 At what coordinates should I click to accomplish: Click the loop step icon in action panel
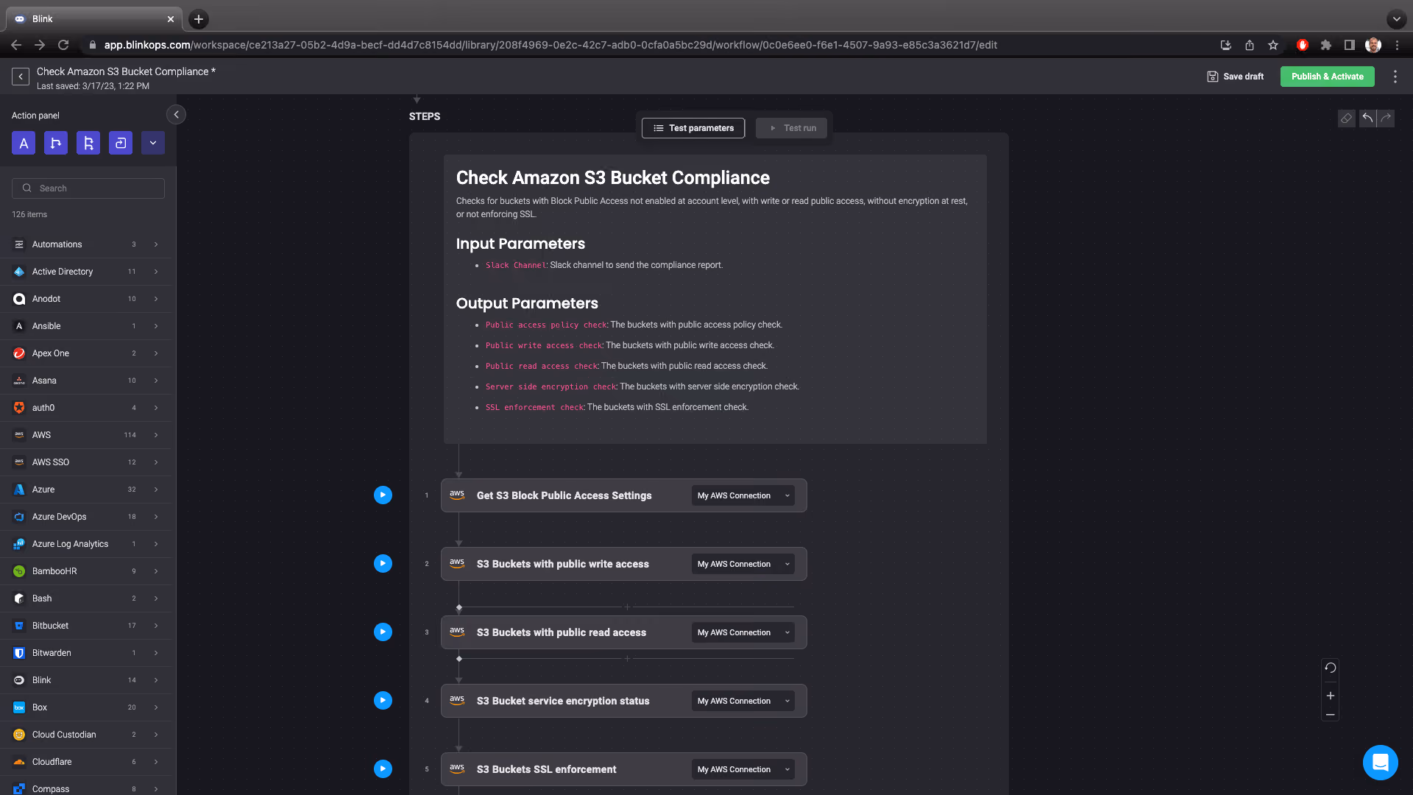(121, 143)
